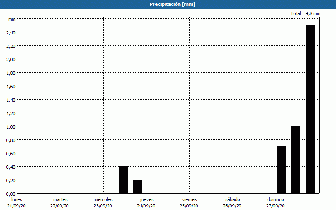
Task: Click the 1,00 axis value
Action: coord(11,127)
